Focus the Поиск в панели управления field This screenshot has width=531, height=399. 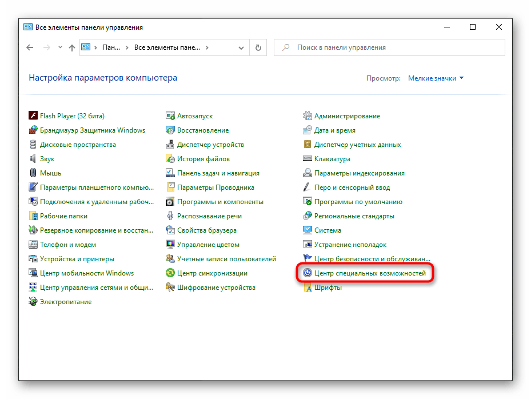pyautogui.click(x=389, y=47)
